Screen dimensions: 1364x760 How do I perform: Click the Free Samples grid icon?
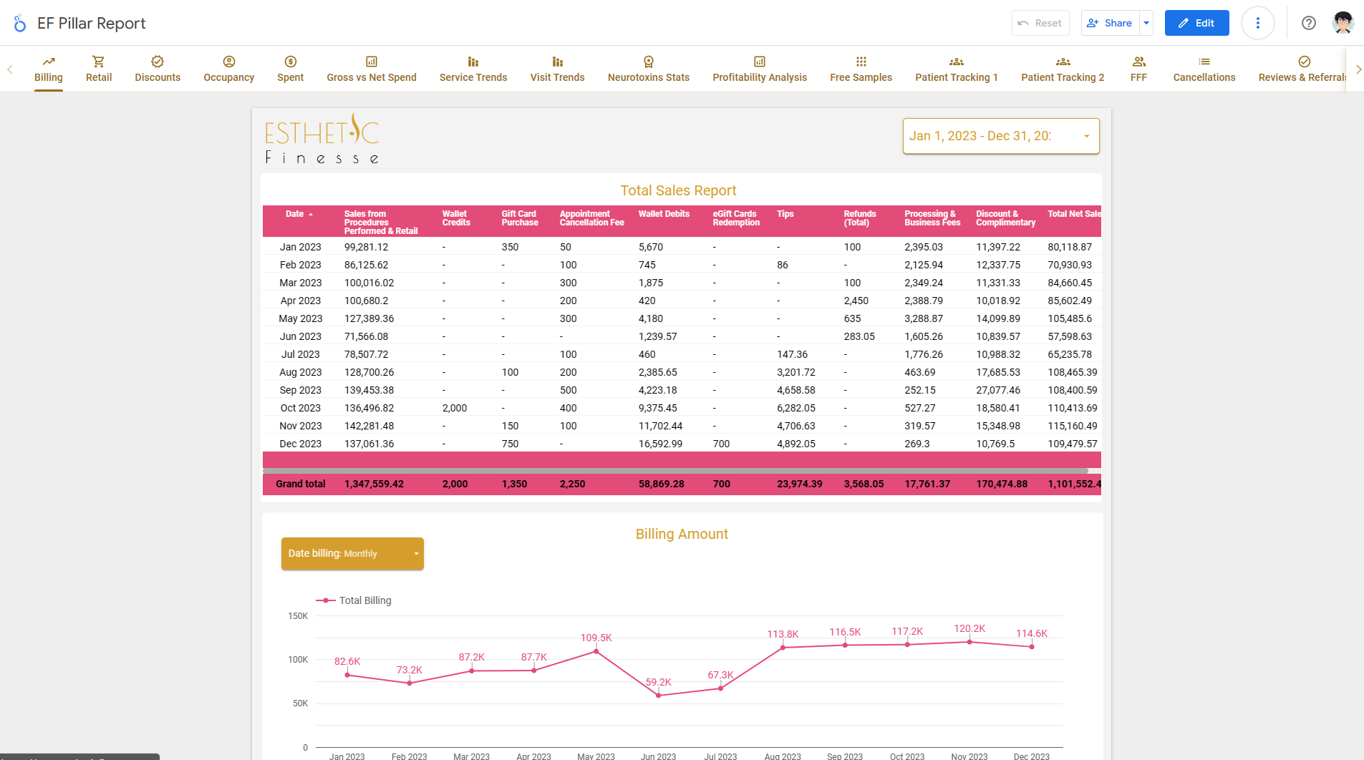861,62
